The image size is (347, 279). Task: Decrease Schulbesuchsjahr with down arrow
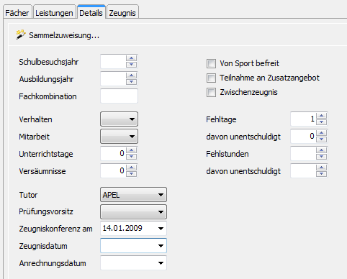pyautogui.click(x=131, y=65)
